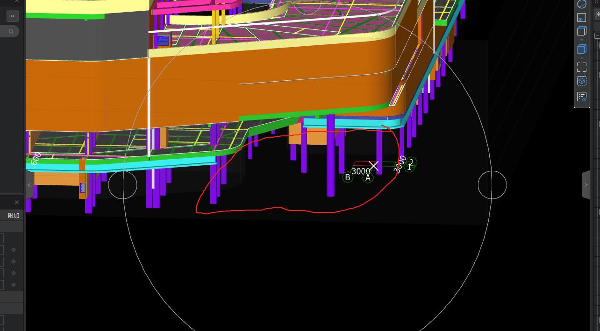Click the 附加 column header
Image resolution: width=600 pixels, height=331 pixels.
click(x=14, y=215)
